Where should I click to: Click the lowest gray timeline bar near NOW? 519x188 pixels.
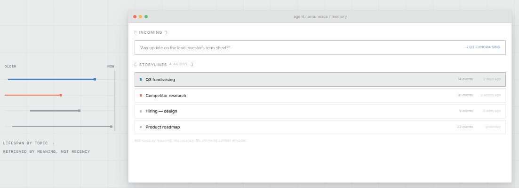(x=62, y=126)
